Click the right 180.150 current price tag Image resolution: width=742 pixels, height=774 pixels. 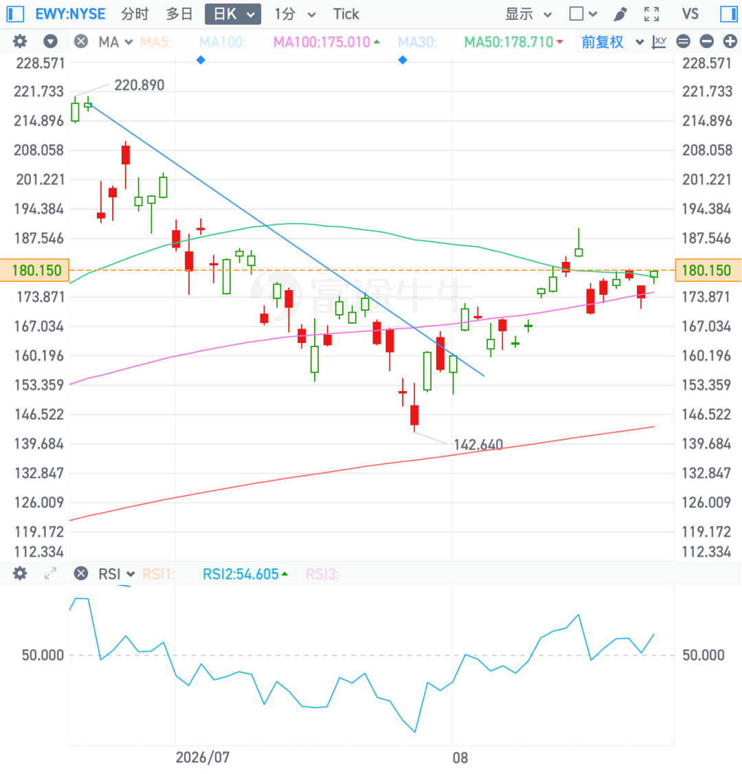click(x=708, y=270)
